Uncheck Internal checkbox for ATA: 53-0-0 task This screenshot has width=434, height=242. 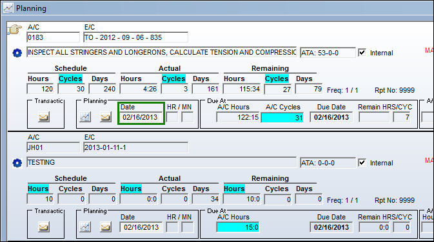(x=362, y=53)
